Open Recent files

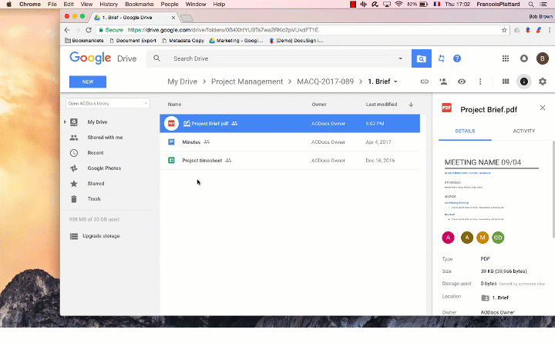tap(96, 153)
